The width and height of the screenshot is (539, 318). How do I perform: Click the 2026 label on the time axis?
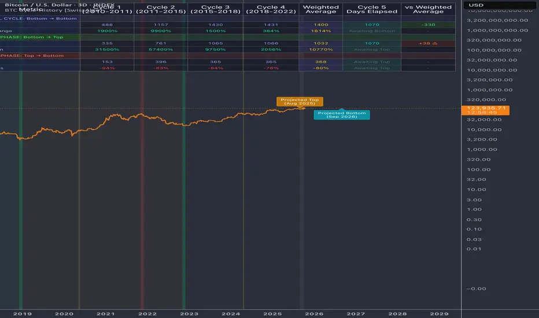(314, 313)
